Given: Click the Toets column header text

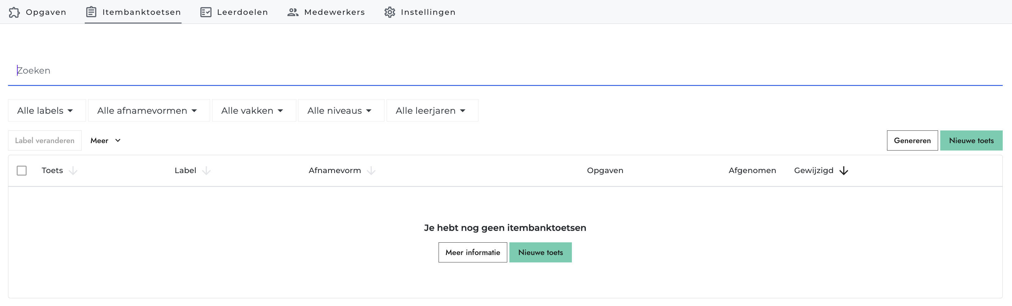Looking at the screenshot, I should click(52, 171).
